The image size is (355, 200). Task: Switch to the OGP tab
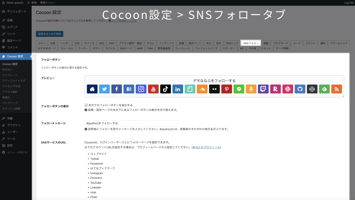pos(111,43)
